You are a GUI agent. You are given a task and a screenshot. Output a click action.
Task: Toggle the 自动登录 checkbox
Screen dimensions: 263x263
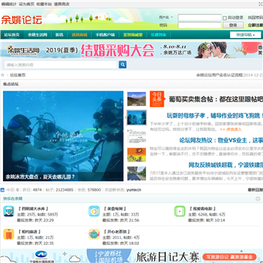click(x=224, y=18)
